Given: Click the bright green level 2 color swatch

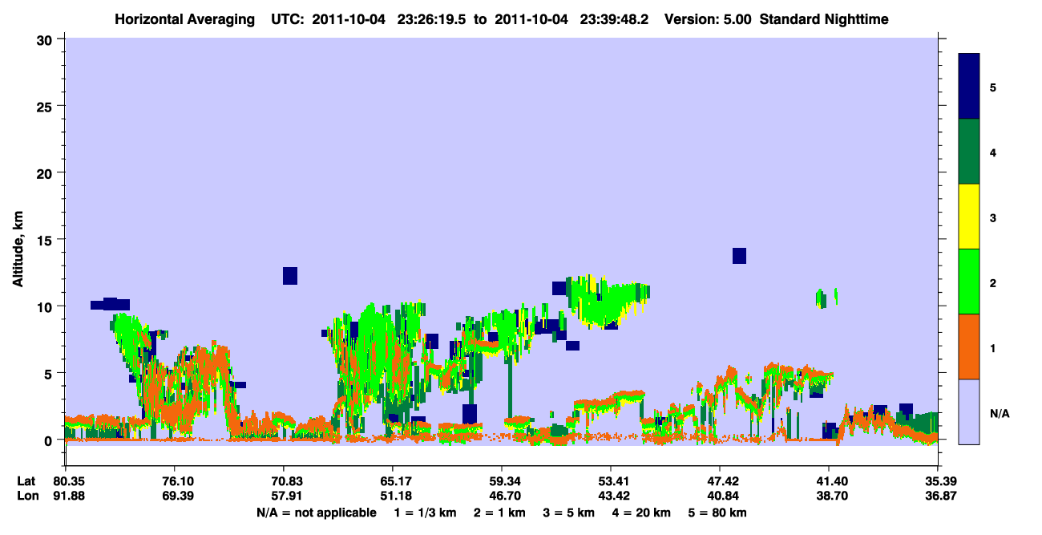Looking at the screenshot, I should click(x=969, y=282).
